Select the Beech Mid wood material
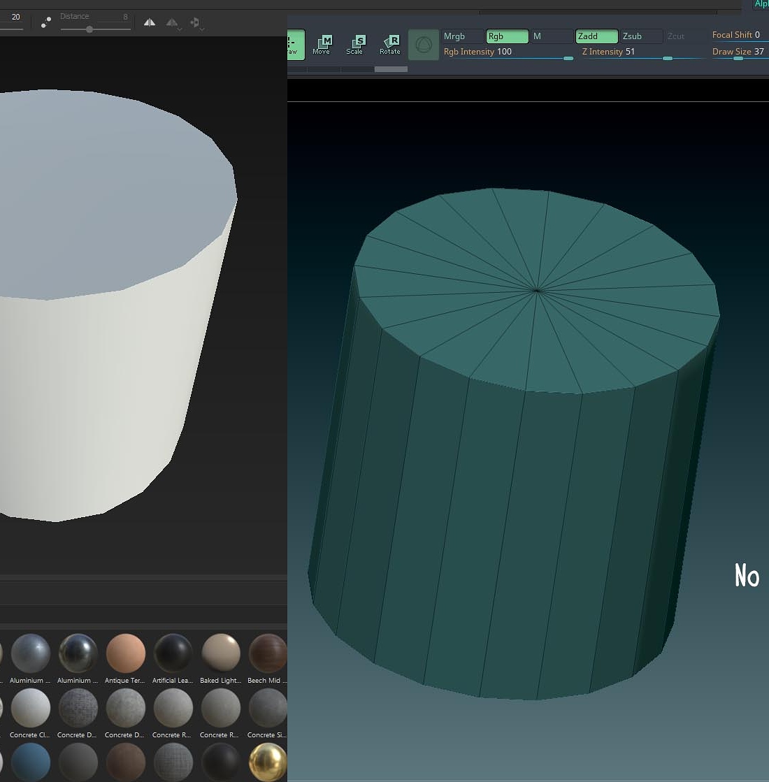The image size is (769, 782). [268, 653]
